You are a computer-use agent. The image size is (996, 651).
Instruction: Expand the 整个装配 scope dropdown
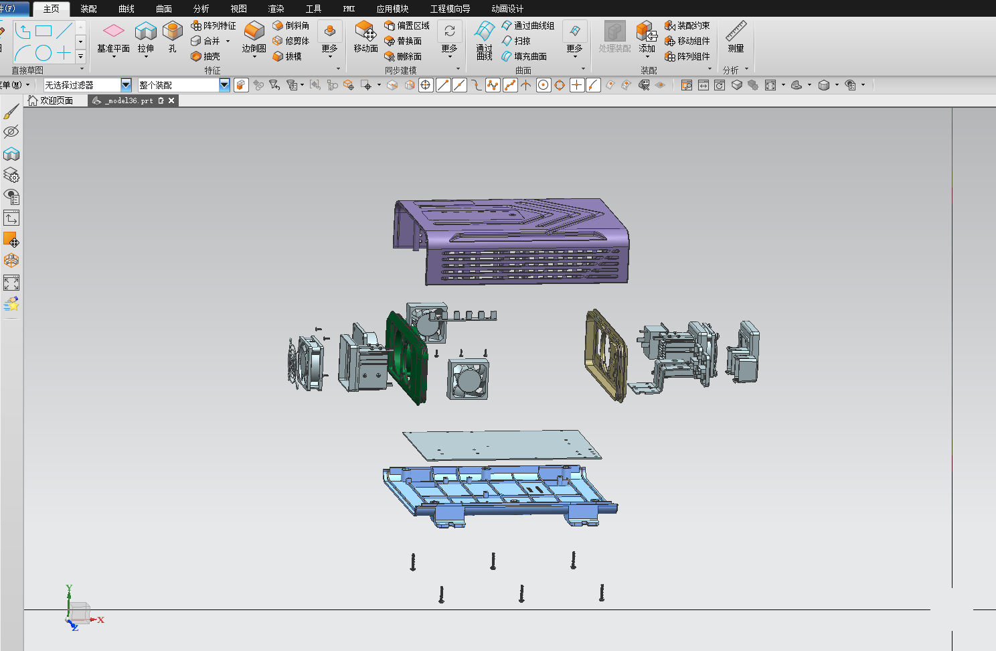224,85
